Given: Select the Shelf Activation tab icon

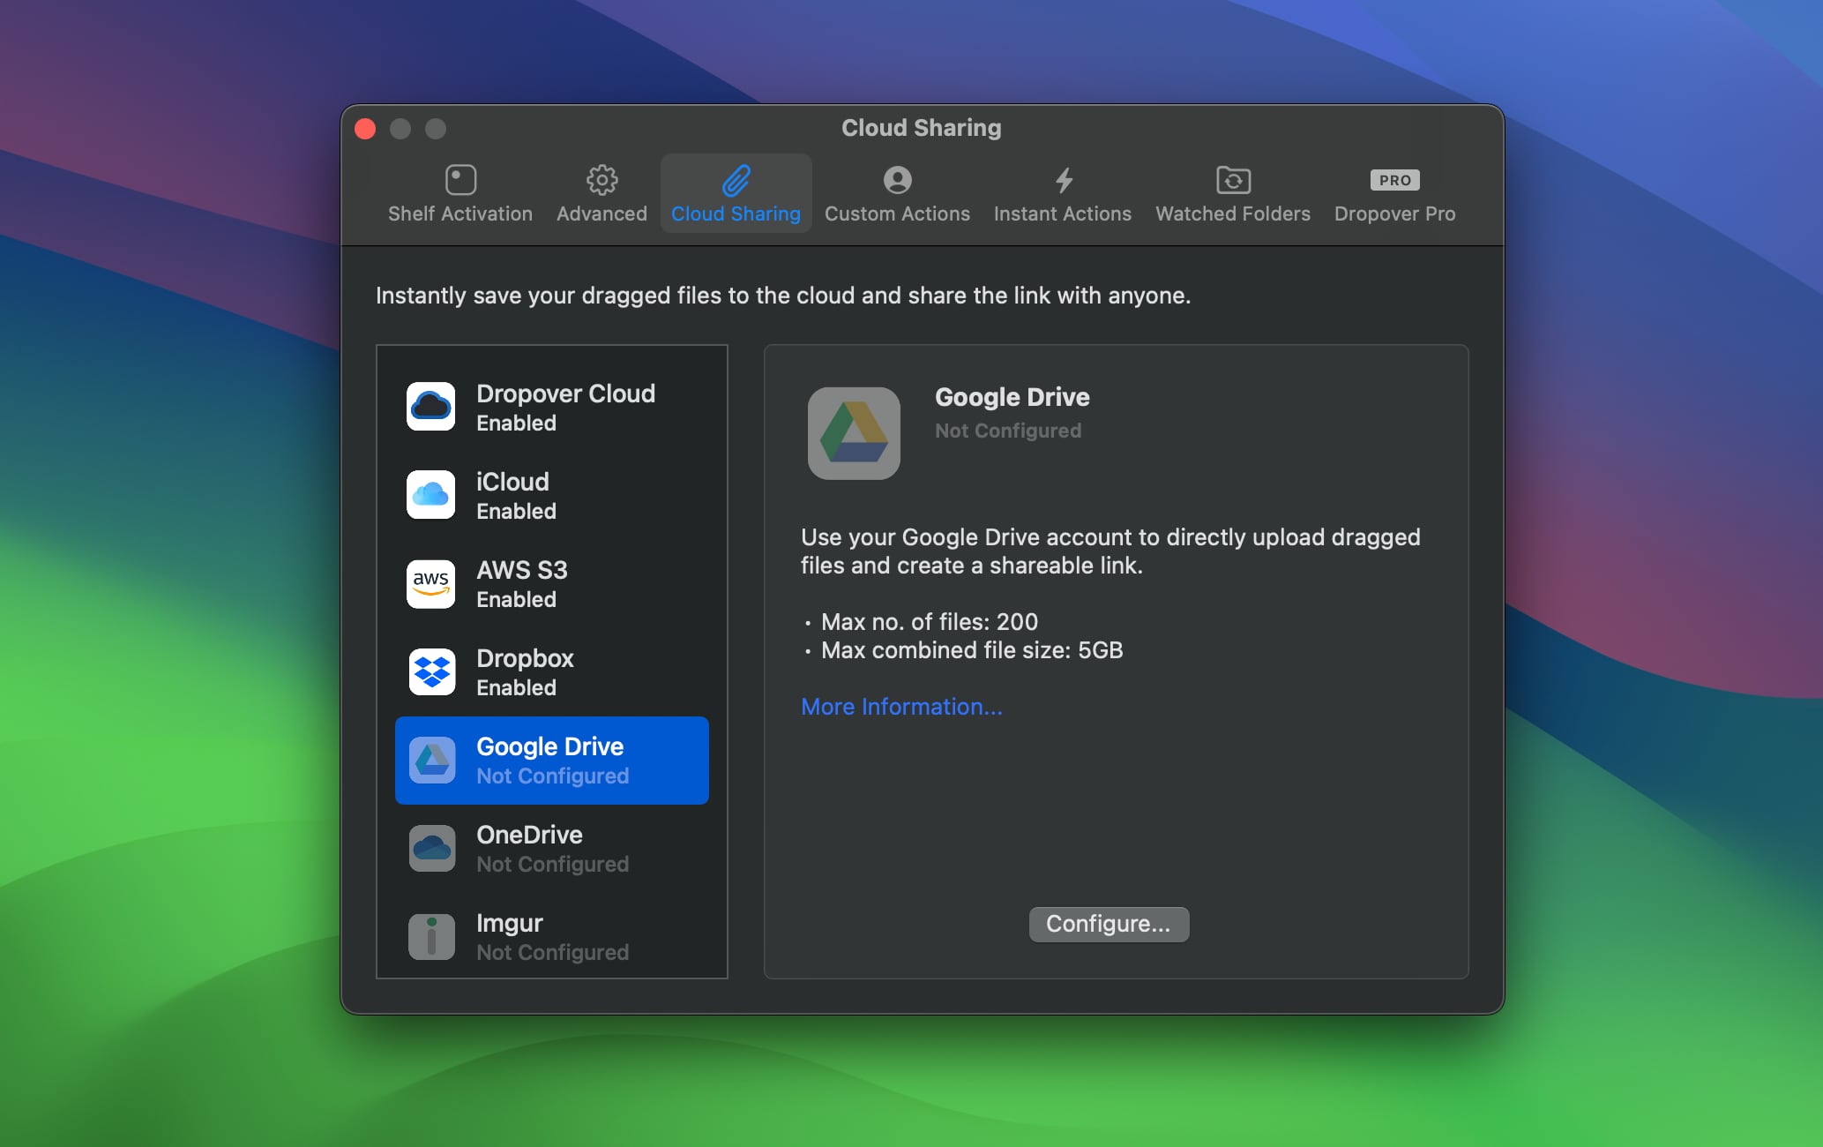Looking at the screenshot, I should [x=462, y=178].
